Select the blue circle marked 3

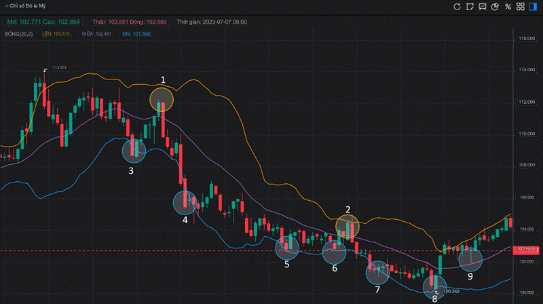134,151
